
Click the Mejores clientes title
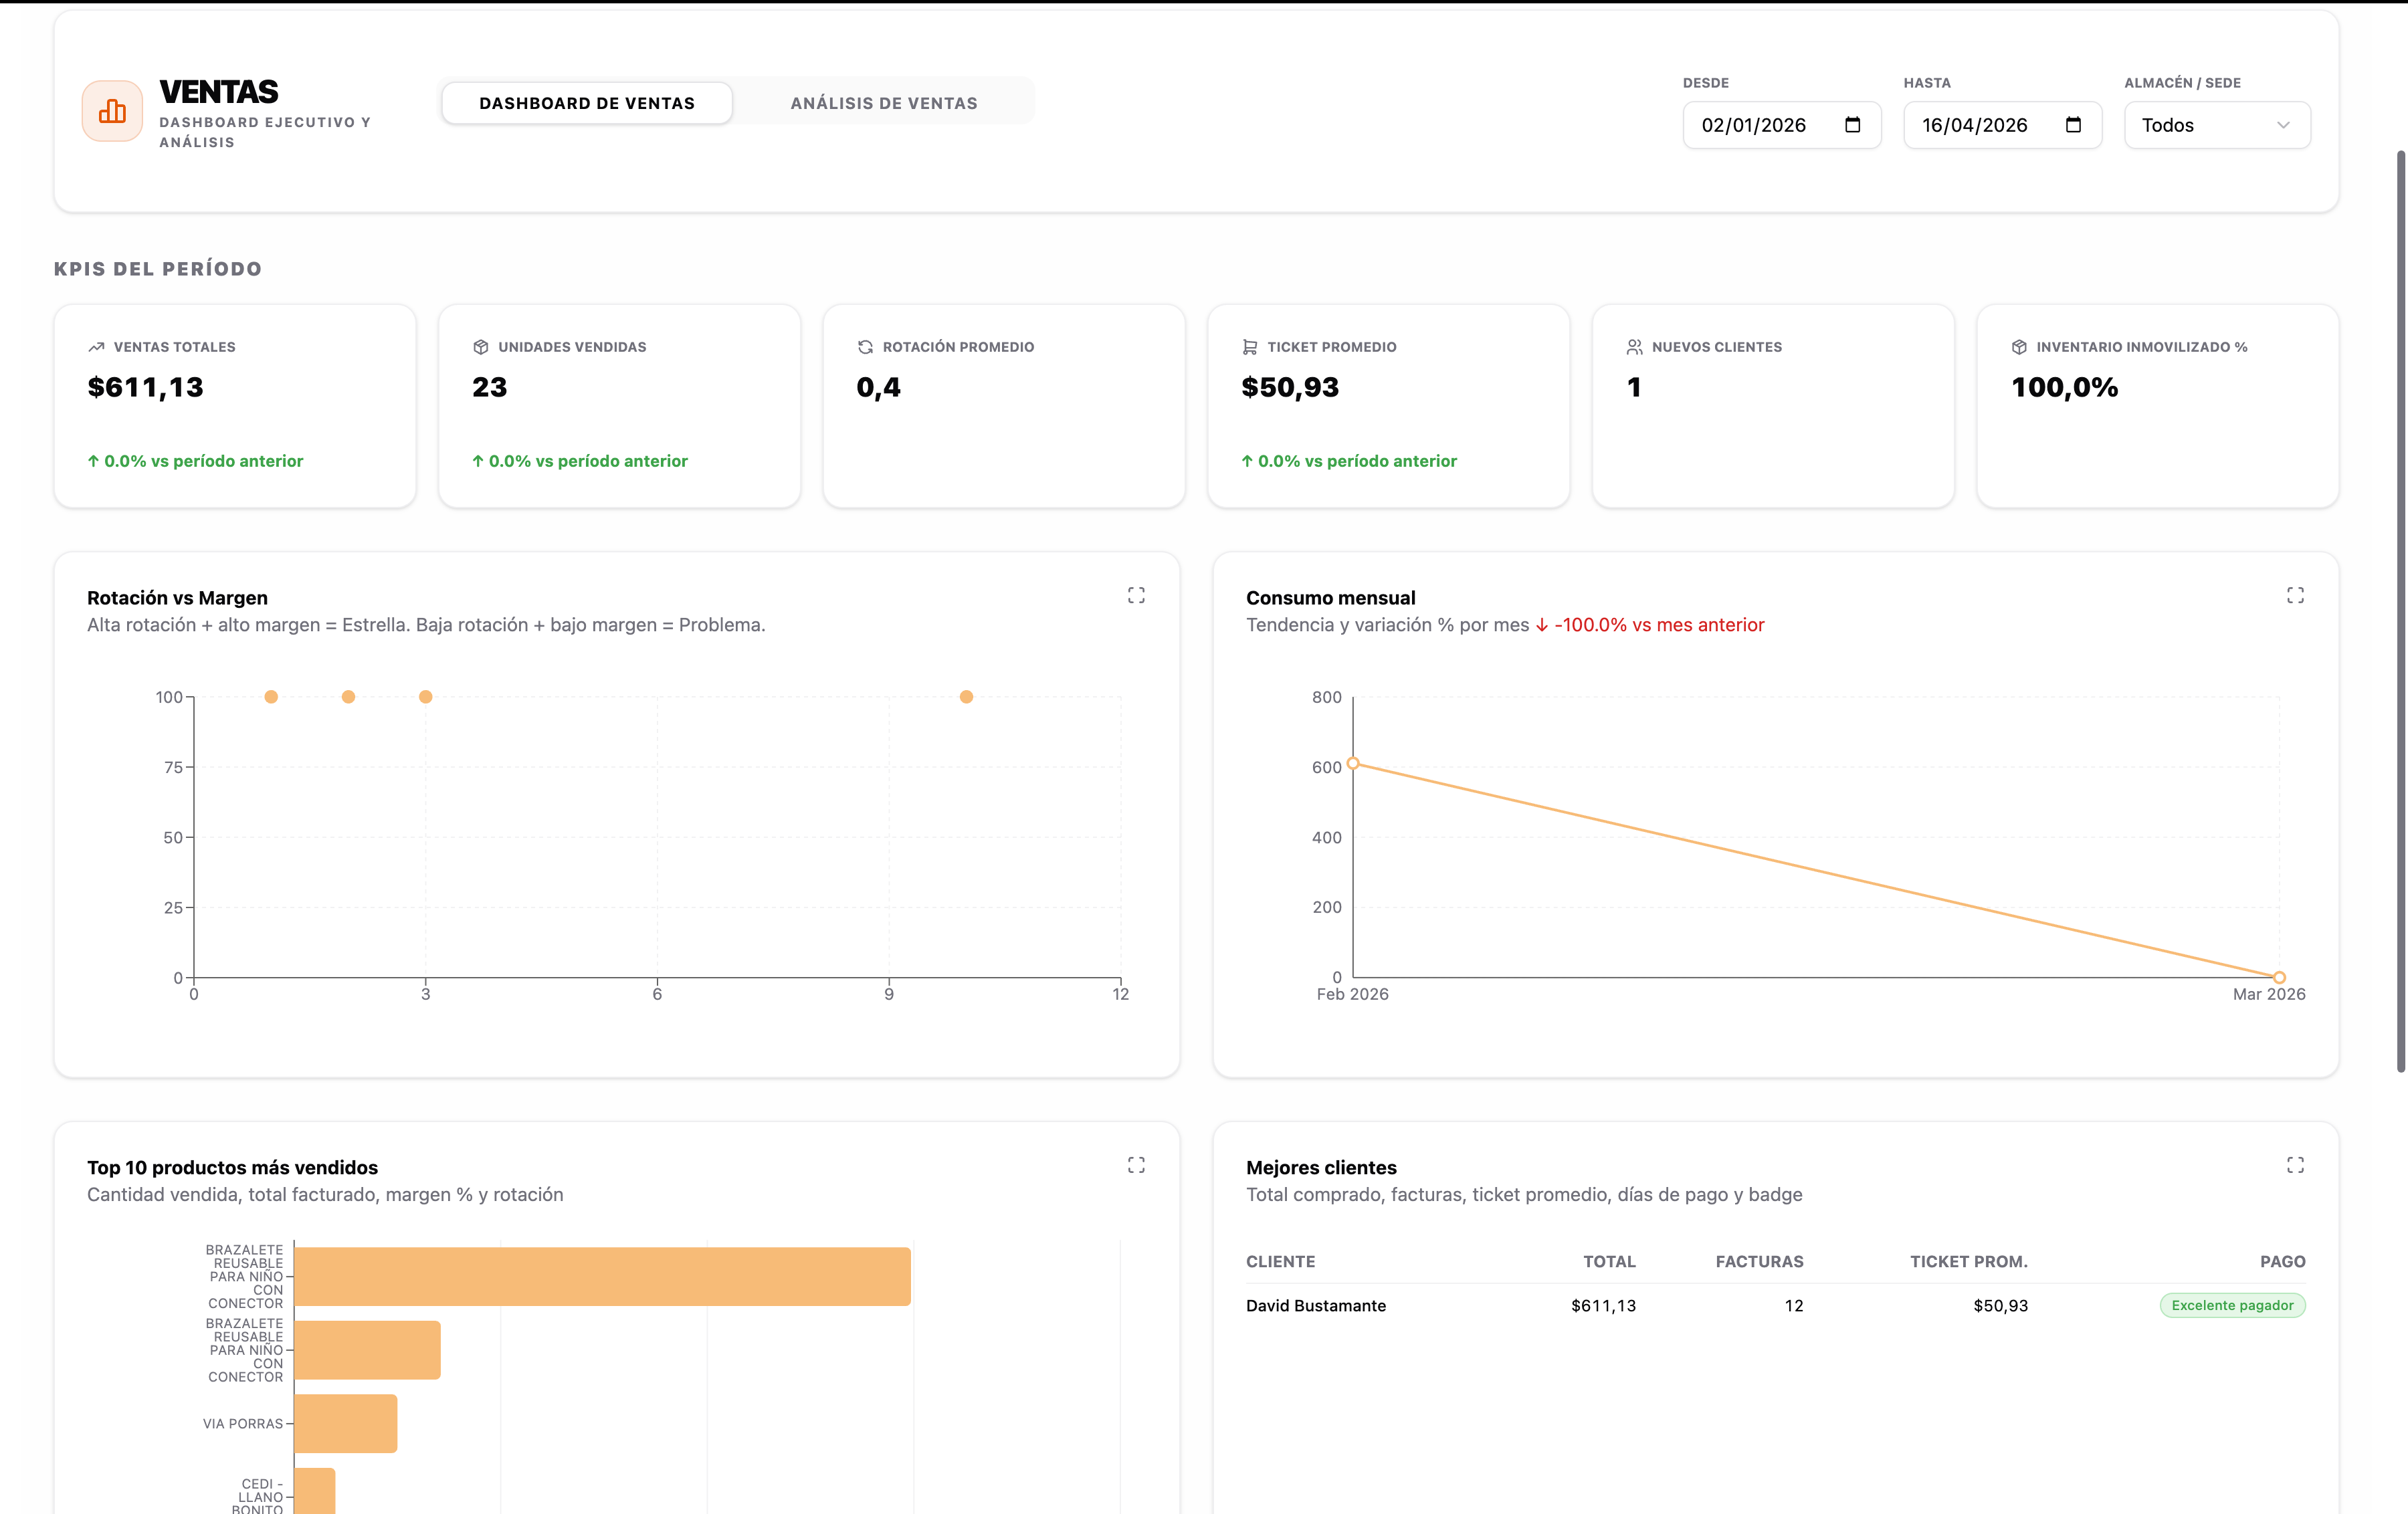pyautogui.click(x=1321, y=1168)
